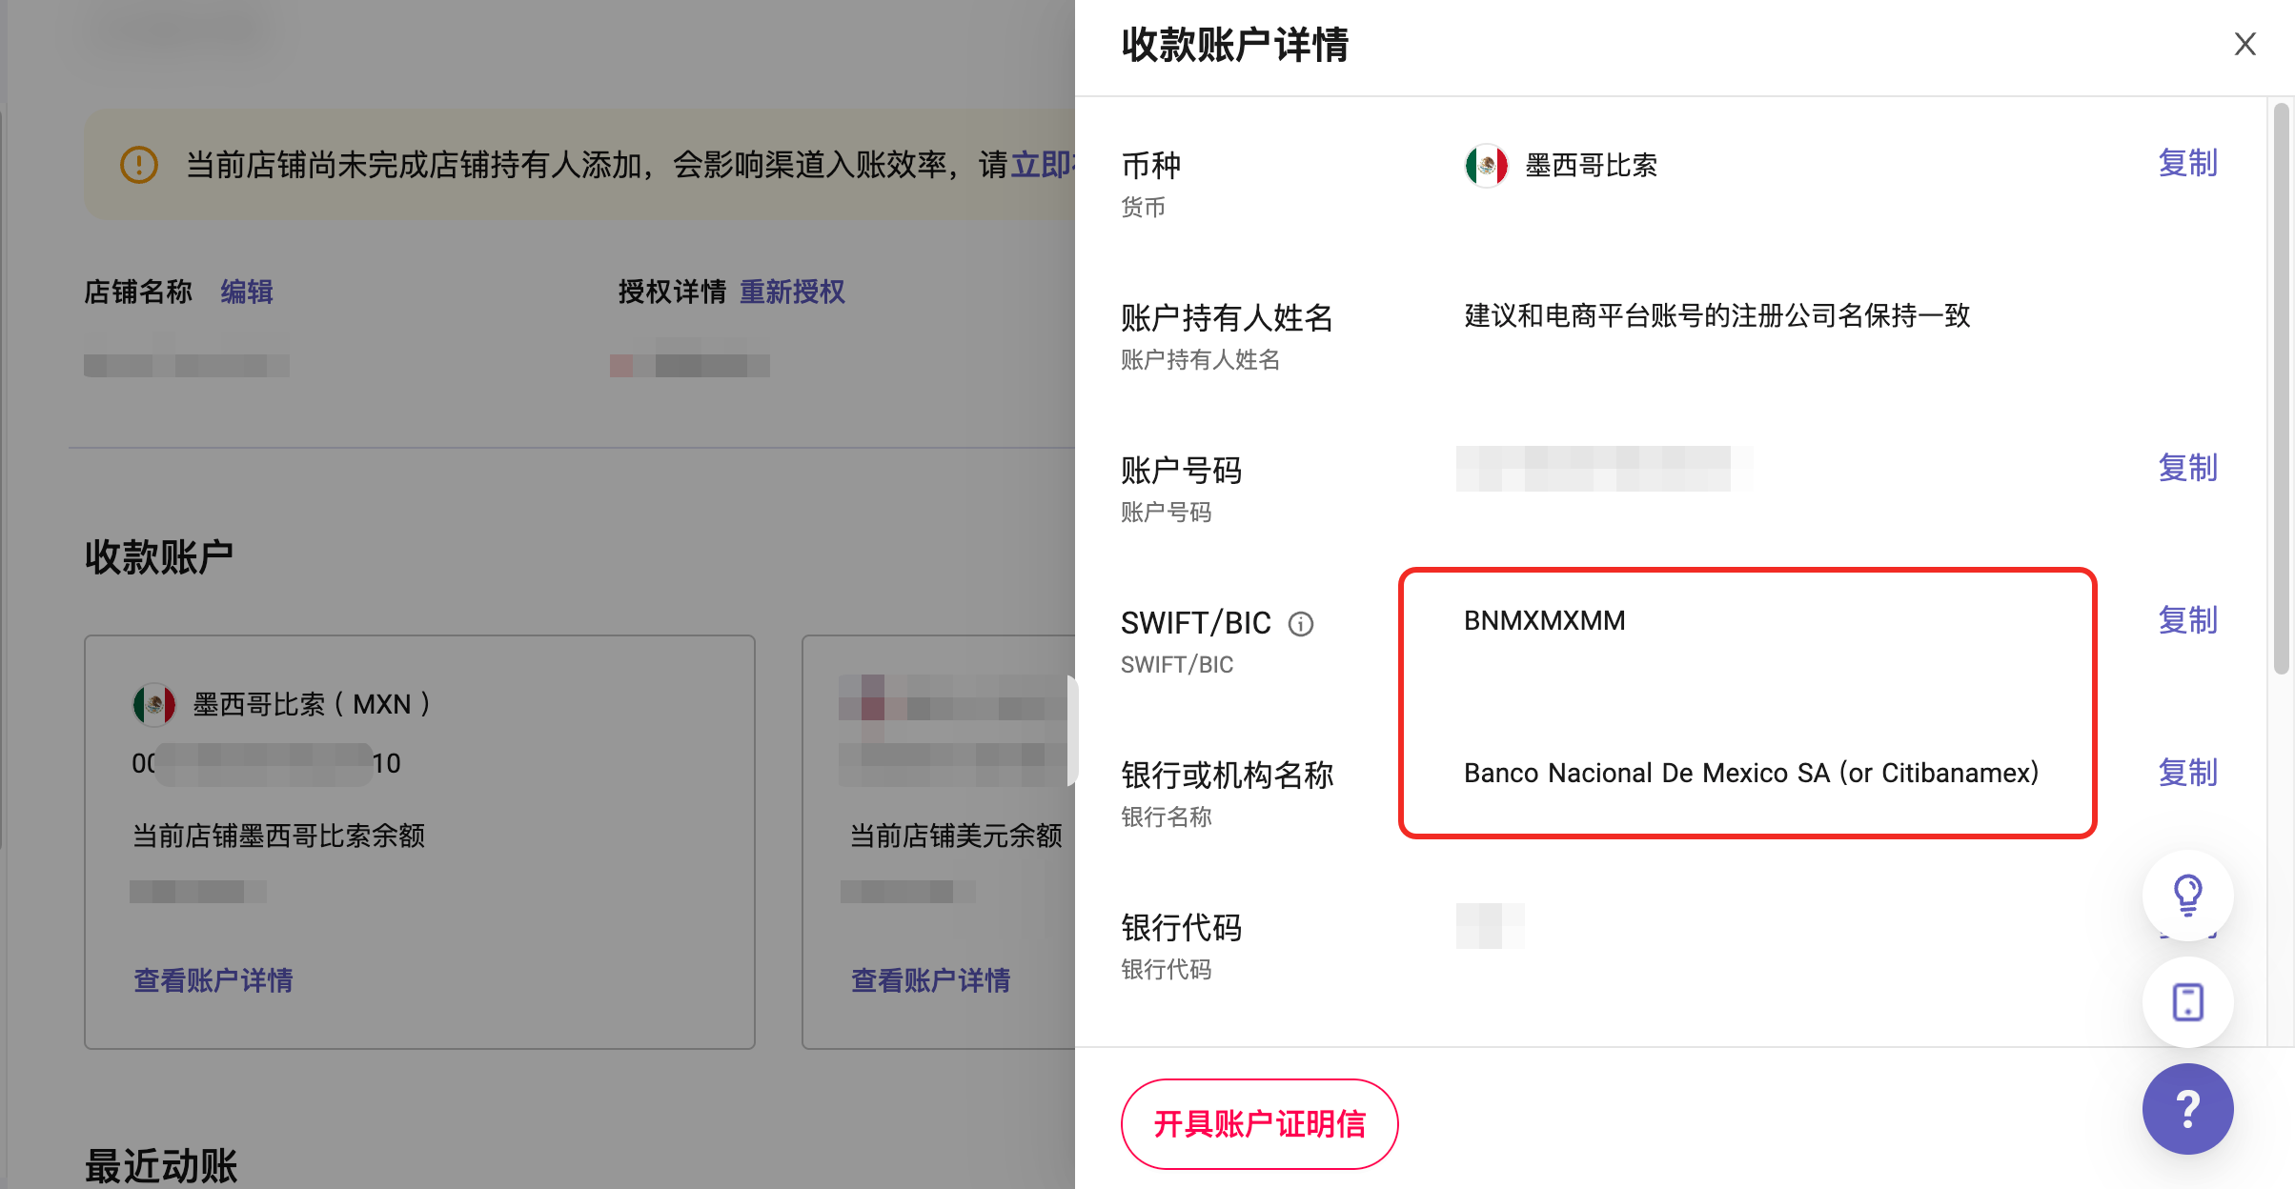Click the Mexico flag in 币种 row
The width and height of the screenshot is (2295, 1189).
1486,166
